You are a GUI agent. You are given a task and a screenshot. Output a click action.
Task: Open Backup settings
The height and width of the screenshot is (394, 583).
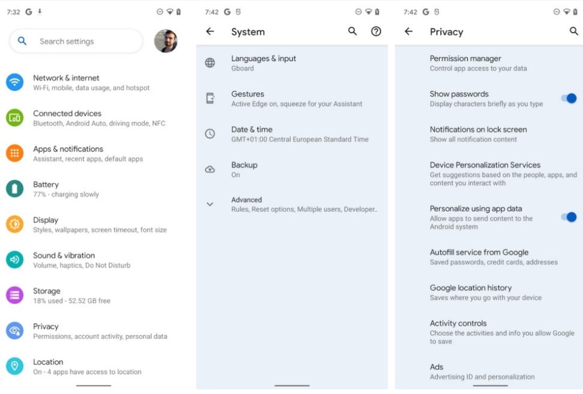click(x=292, y=169)
